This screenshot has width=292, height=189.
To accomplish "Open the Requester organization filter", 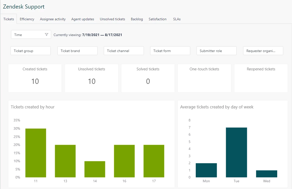I will point(263,51).
